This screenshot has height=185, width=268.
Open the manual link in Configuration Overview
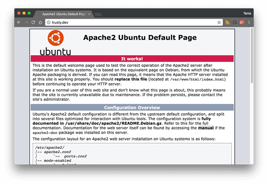point(206,128)
